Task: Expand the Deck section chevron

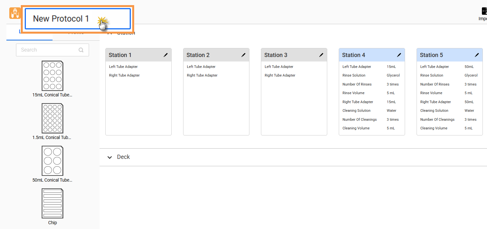Action: (x=110, y=157)
